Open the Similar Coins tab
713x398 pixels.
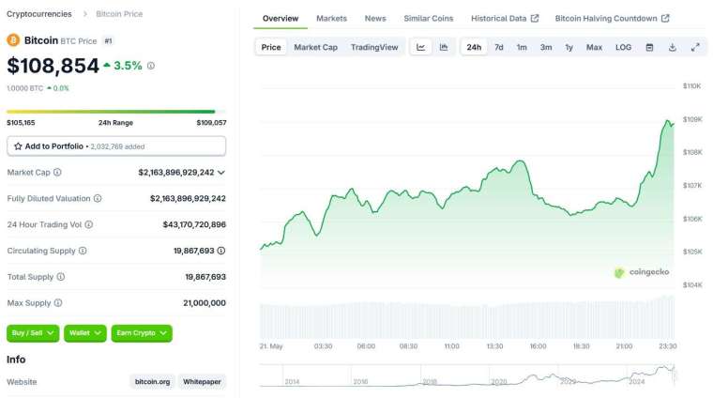tap(429, 19)
